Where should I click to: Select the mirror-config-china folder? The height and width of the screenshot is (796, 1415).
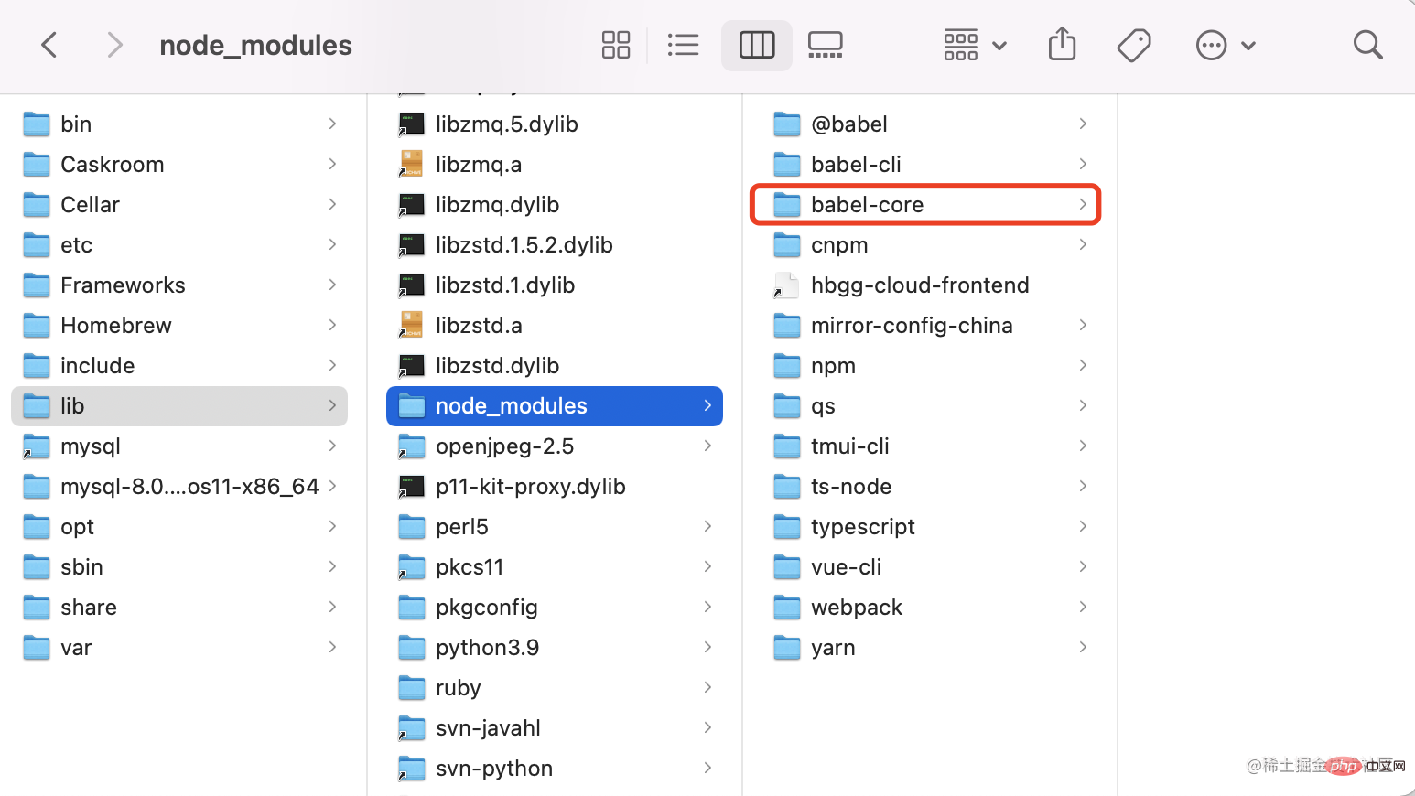pyautogui.click(x=930, y=325)
